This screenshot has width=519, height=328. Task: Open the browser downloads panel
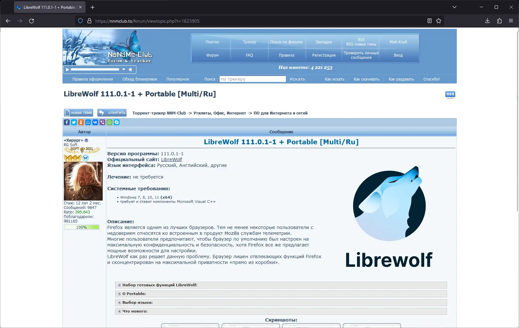[487, 21]
